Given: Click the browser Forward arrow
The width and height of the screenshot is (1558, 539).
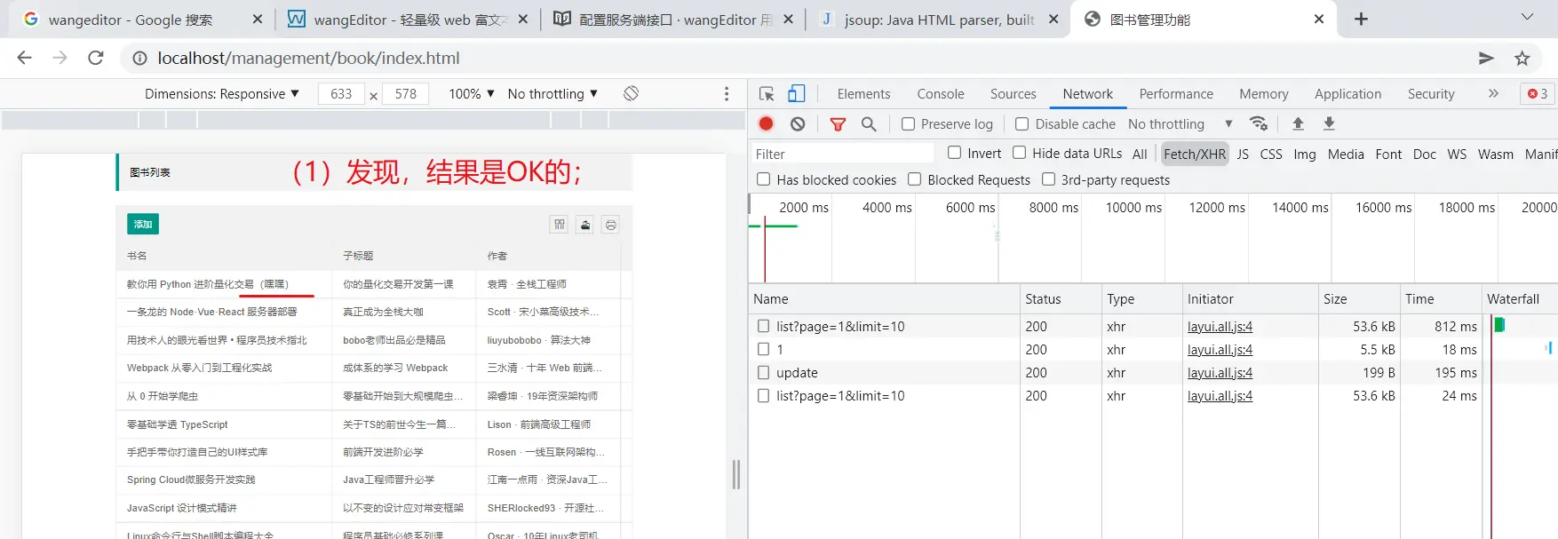Looking at the screenshot, I should point(60,58).
